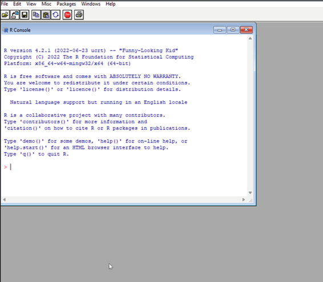Click the Open script toolbar icon
The image size is (323, 282).
(5, 15)
